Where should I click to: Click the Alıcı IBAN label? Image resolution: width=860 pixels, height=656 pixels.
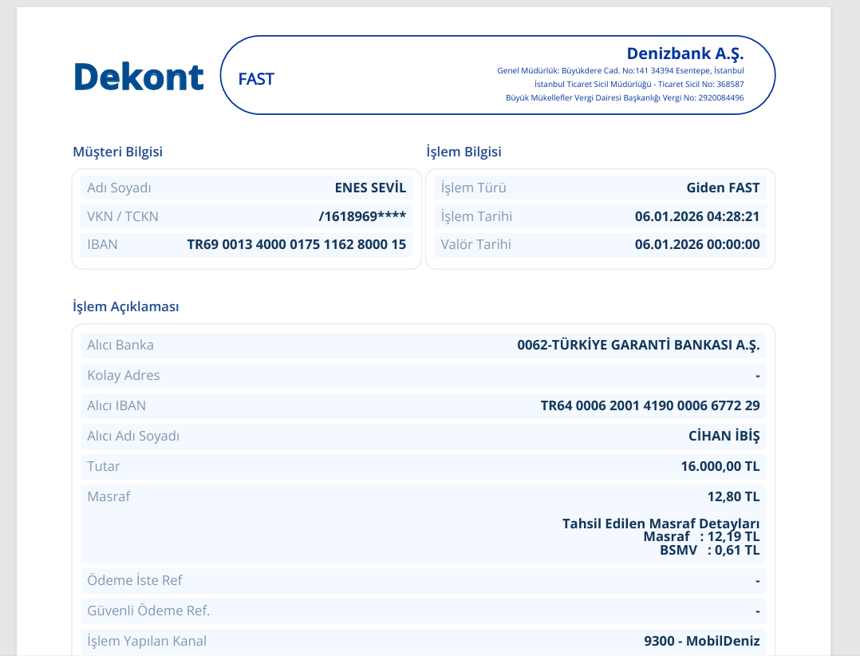point(116,406)
